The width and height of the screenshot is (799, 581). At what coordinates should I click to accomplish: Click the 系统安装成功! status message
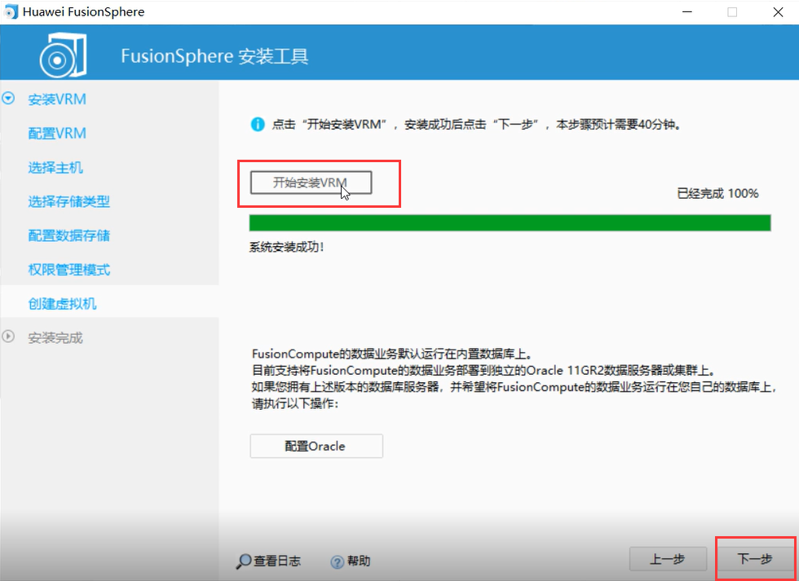(x=286, y=248)
